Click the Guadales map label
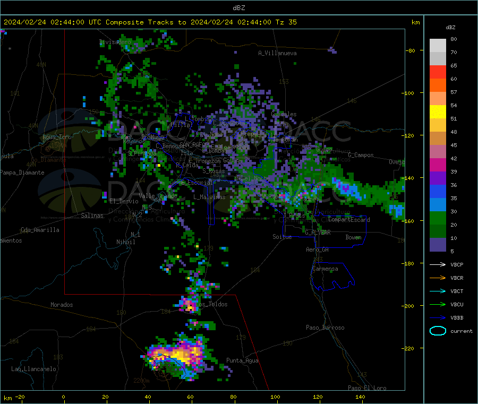The height and width of the screenshot is (404, 478). click(284, 114)
